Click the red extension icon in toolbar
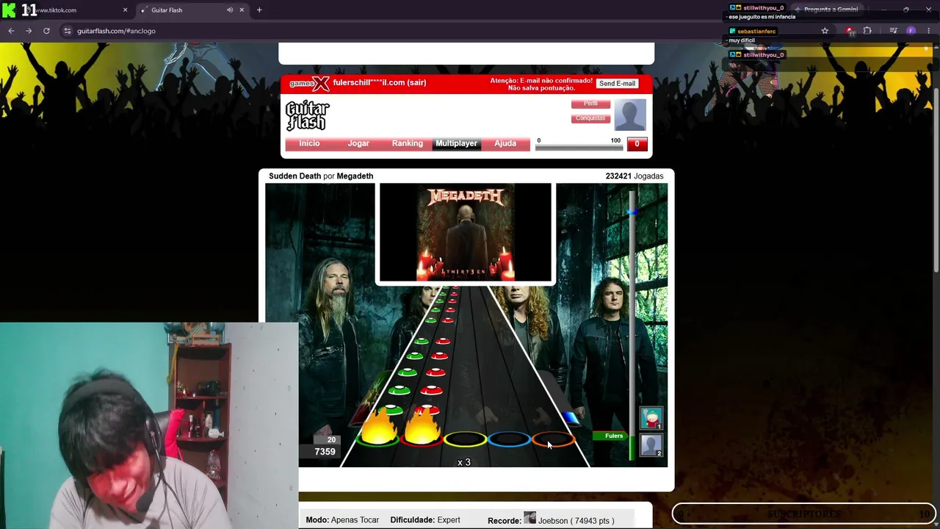This screenshot has height=529, width=940. pyautogui.click(x=850, y=31)
